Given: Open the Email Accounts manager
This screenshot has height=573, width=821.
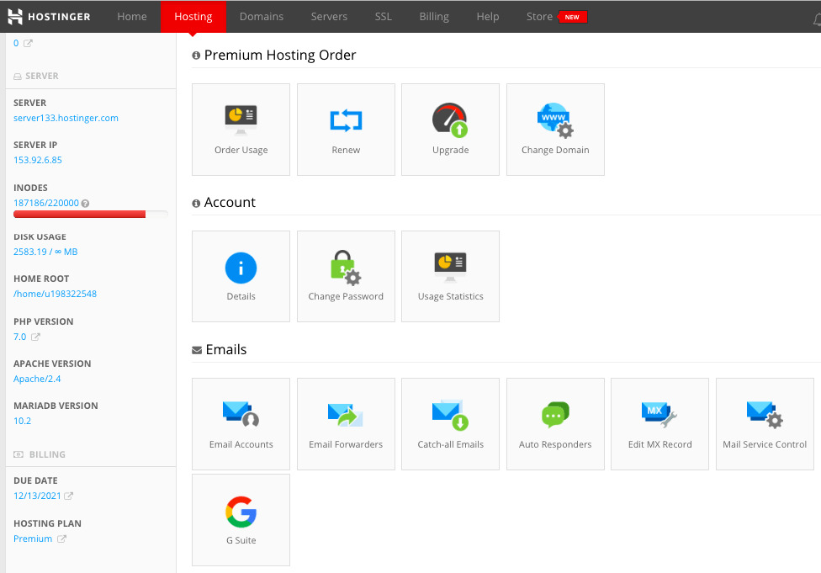Looking at the screenshot, I should pos(241,424).
